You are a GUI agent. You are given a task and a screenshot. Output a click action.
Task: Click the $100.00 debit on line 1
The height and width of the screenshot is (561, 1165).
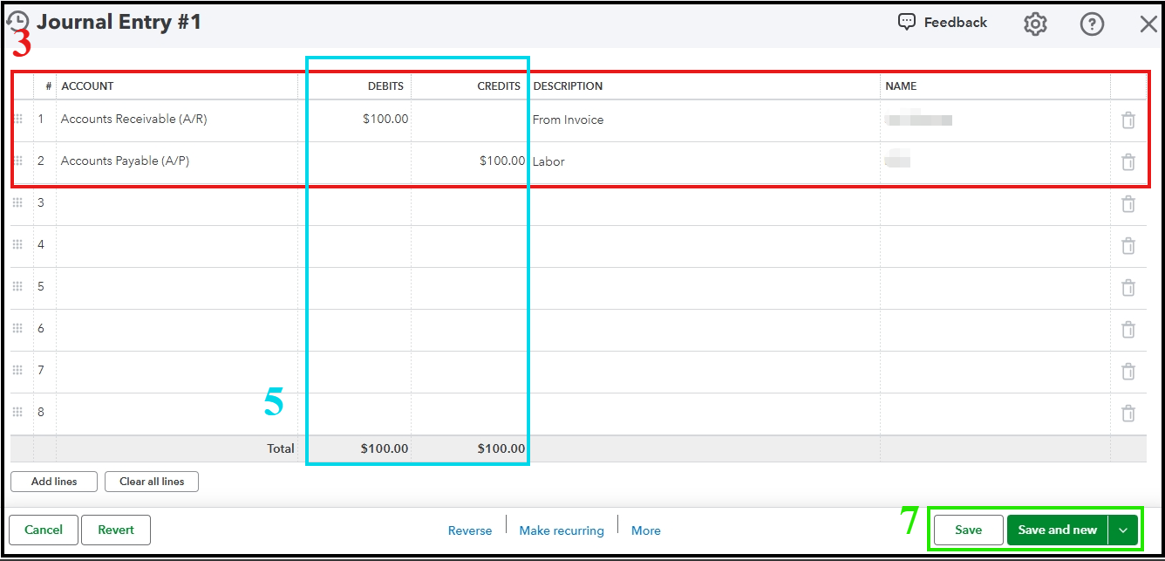385,120
